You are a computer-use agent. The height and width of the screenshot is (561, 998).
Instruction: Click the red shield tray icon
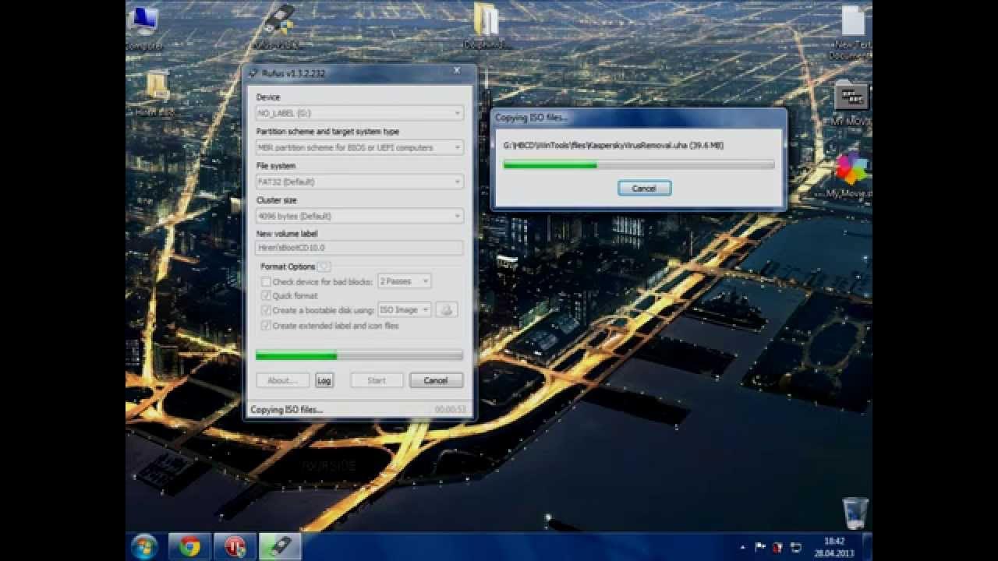tap(777, 547)
